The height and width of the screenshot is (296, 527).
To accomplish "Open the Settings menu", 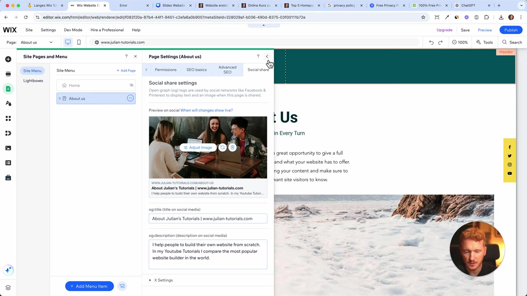I will pyautogui.click(x=48, y=30).
